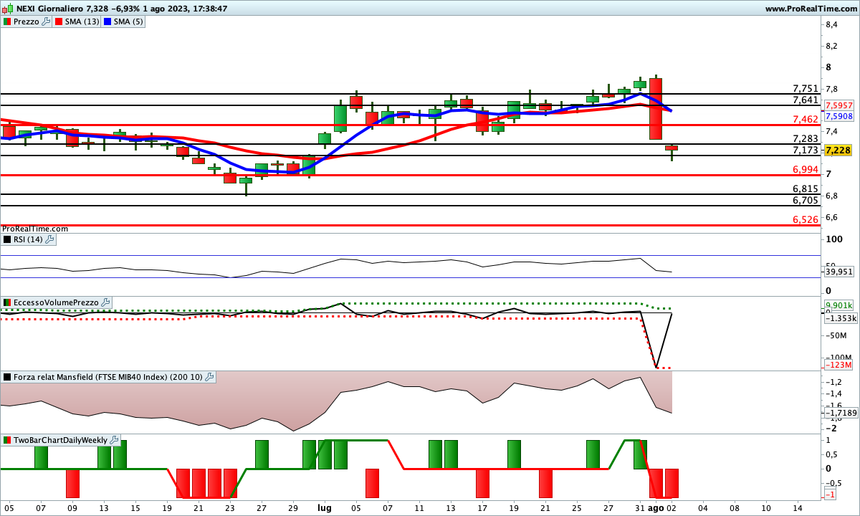
Task: Click the 7,641 level label
Action: (806, 100)
